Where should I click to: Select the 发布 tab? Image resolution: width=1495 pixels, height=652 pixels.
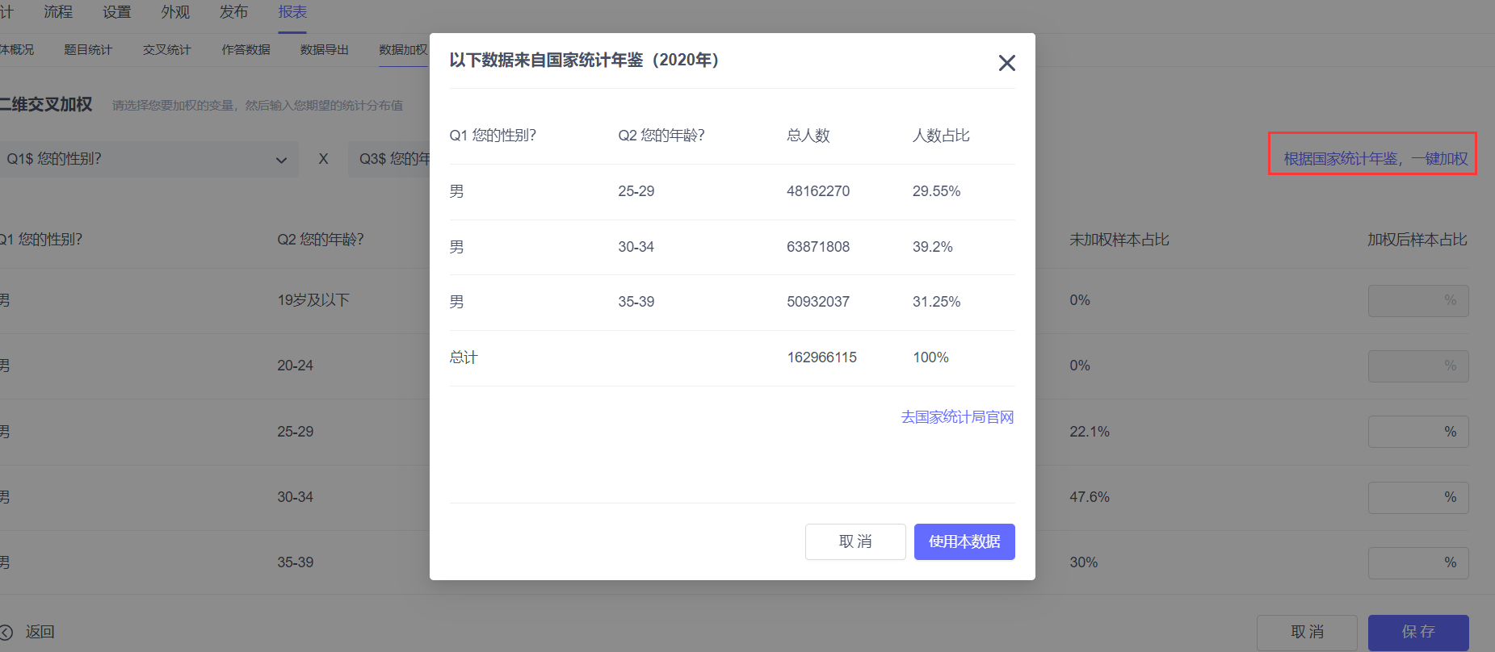pos(233,12)
